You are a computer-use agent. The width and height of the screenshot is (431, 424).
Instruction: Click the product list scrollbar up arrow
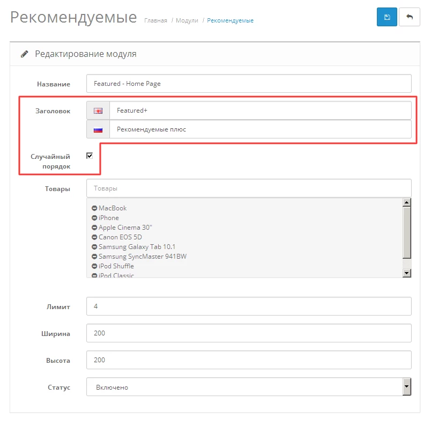pyautogui.click(x=406, y=202)
